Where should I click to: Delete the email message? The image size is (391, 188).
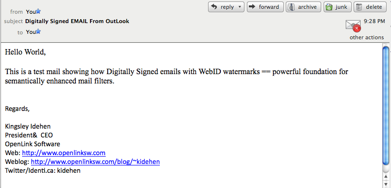pyautogui.click(x=370, y=7)
